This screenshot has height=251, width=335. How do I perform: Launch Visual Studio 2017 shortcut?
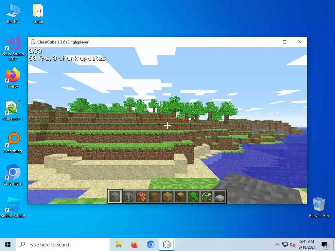[13, 48]
